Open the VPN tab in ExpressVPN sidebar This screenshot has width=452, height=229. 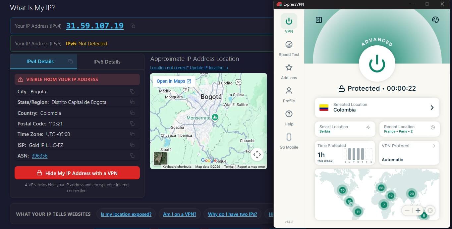tap(289, 24)
